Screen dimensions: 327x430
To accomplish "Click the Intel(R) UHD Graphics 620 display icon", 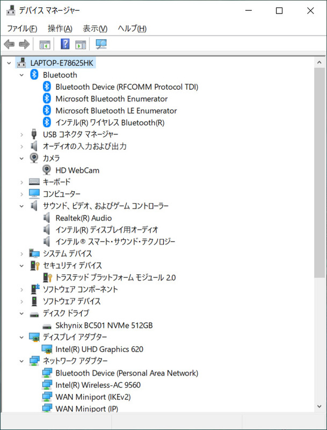I will [46, 349].
